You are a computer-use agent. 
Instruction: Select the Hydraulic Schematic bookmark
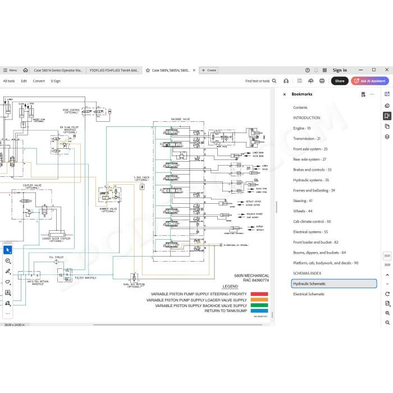point(334,284)
